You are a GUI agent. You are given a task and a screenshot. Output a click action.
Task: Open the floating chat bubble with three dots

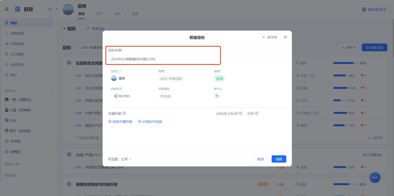click(375, 177)
